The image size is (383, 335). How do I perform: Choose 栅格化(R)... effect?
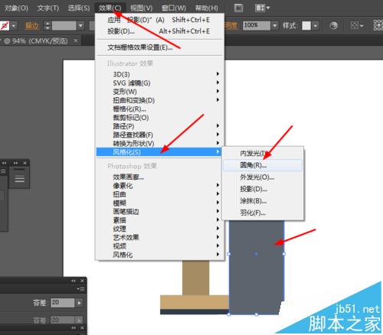click(x=159, y=109)
